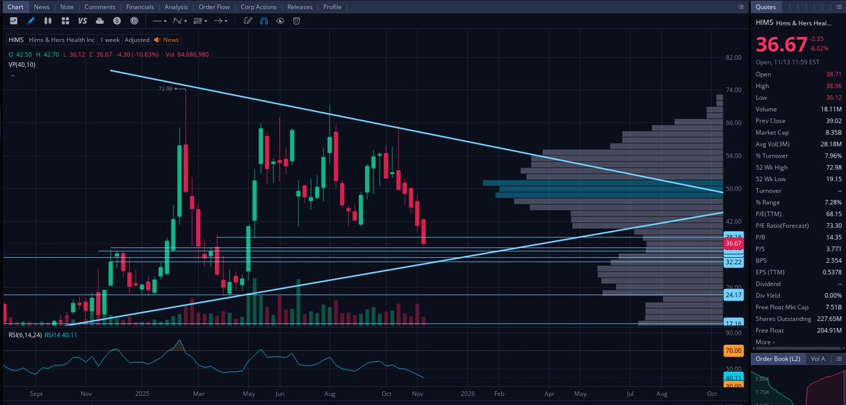Screen dimensions: 846x405
Task: Click Hims & Hers Health Inc name
Action: tap(62, 40)
